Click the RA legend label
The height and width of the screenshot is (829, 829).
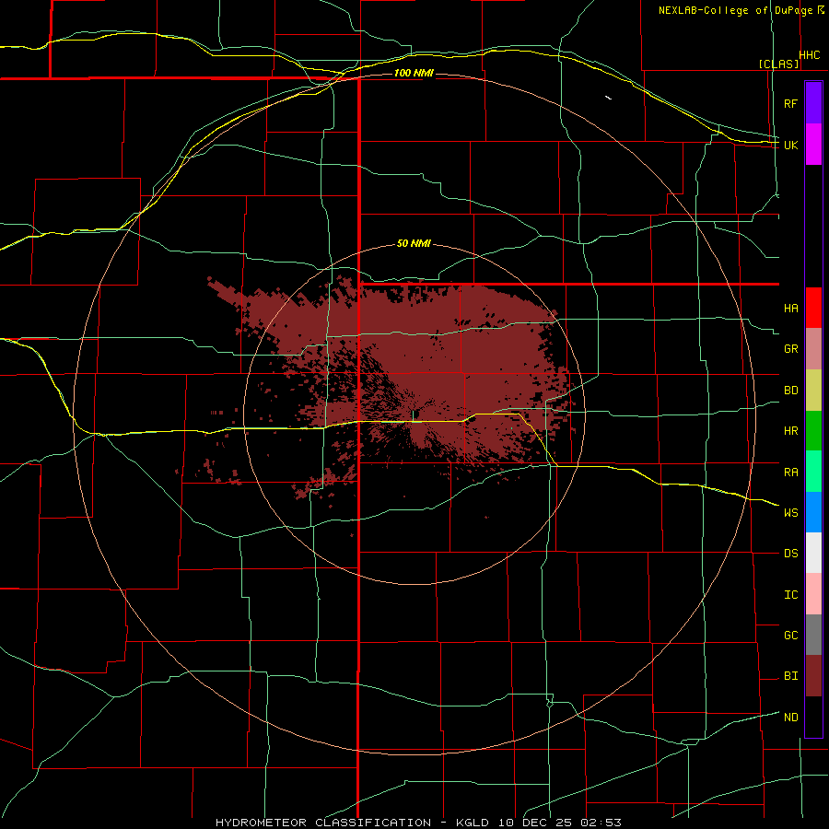tap(790, 473)
